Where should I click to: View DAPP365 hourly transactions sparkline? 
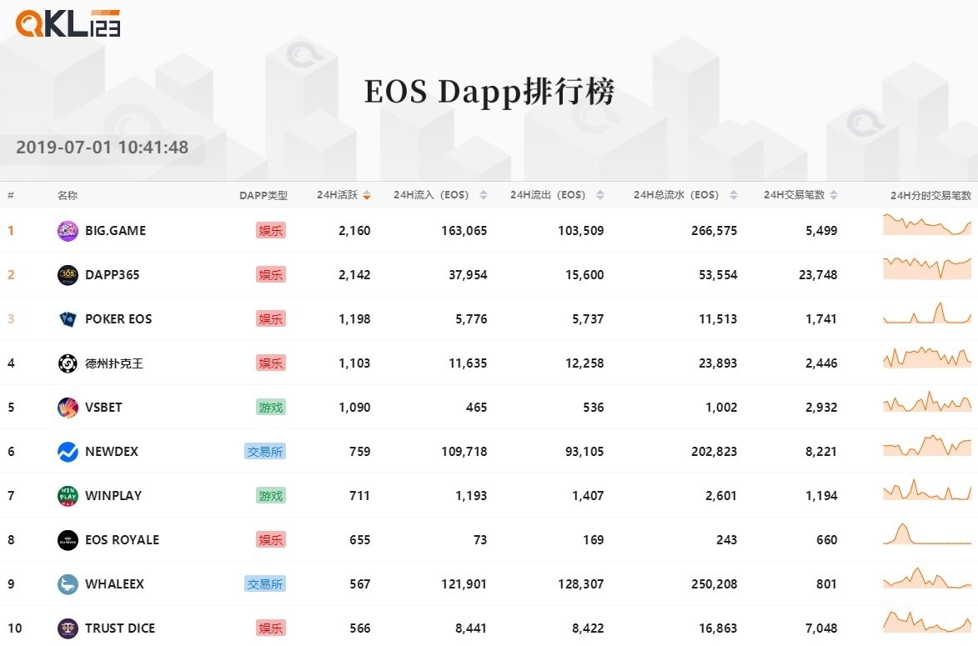pos(927,268)
